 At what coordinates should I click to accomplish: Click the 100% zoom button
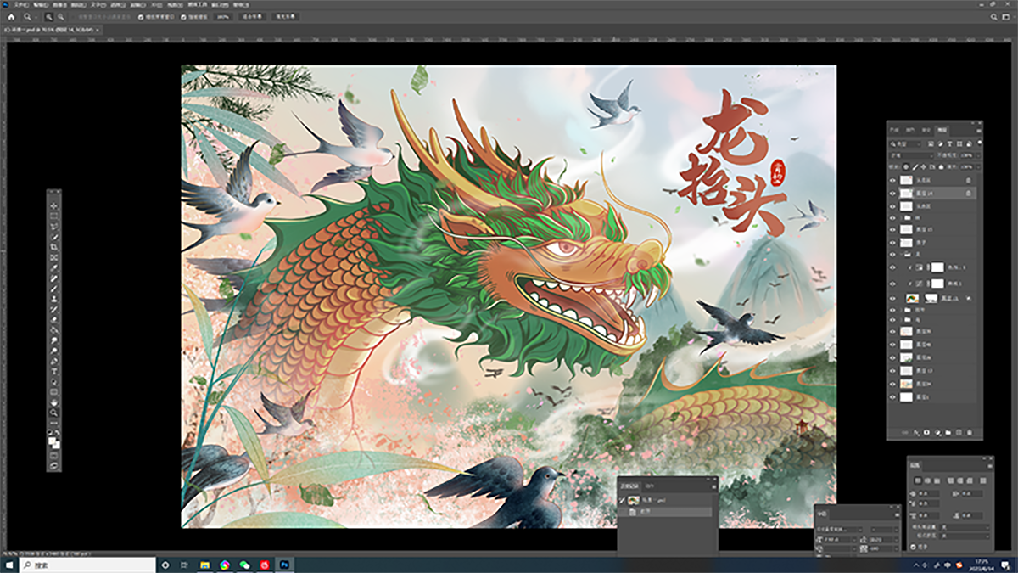click(x=224, y=17)
